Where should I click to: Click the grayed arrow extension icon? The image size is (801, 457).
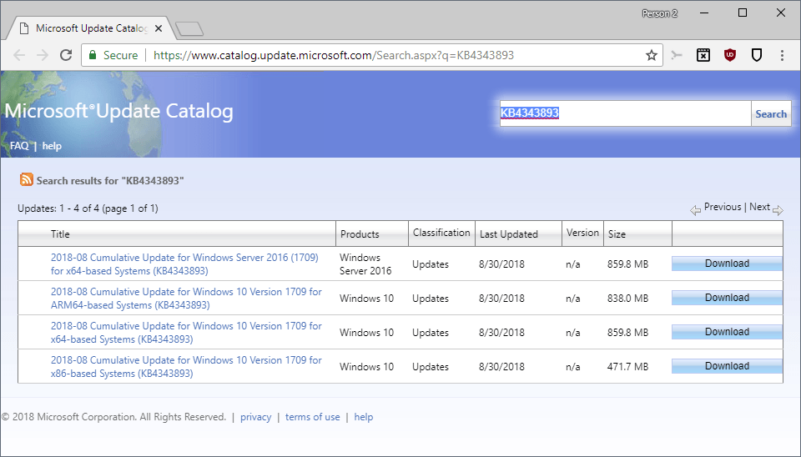click(x=677, y=55)
